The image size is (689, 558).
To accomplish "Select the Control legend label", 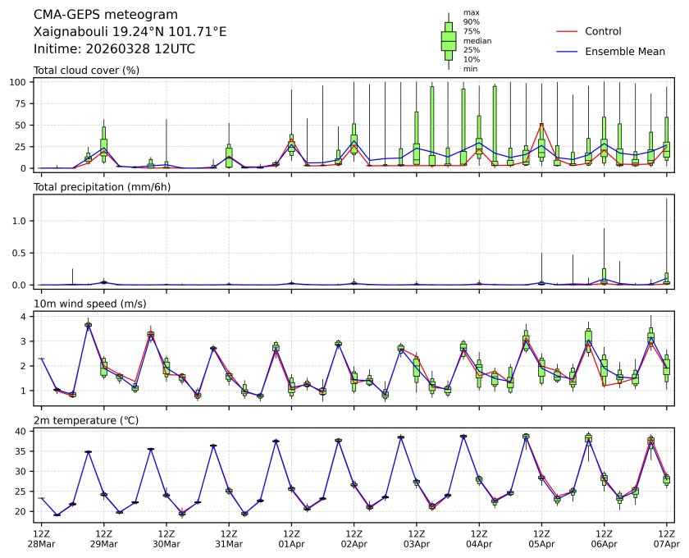I will (x=603, y=31).
